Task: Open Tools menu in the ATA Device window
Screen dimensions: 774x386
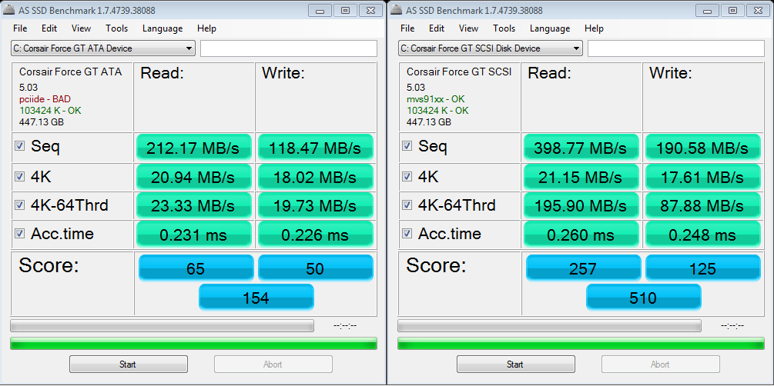Action: 116,28
